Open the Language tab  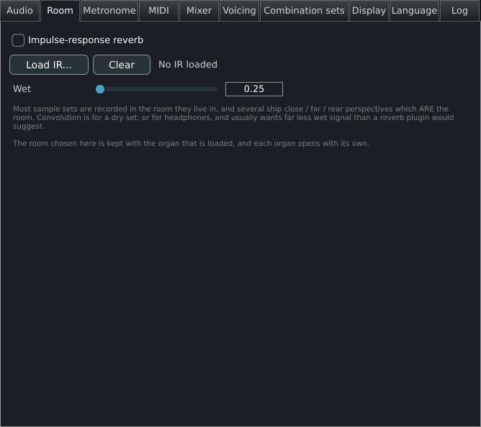pyautogui.click(x=414, y=10)
